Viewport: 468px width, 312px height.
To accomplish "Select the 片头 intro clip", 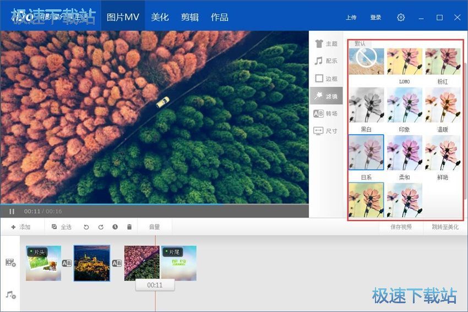I will click(x=43, y=263).
